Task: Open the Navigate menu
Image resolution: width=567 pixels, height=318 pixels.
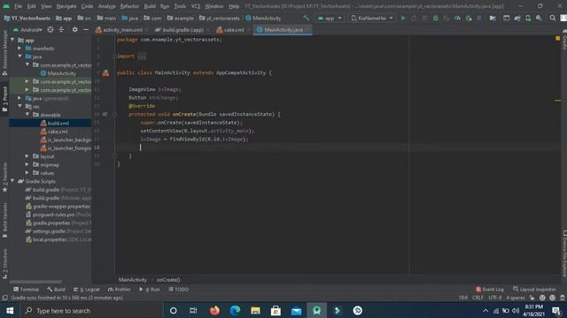Action: [66, 6]
